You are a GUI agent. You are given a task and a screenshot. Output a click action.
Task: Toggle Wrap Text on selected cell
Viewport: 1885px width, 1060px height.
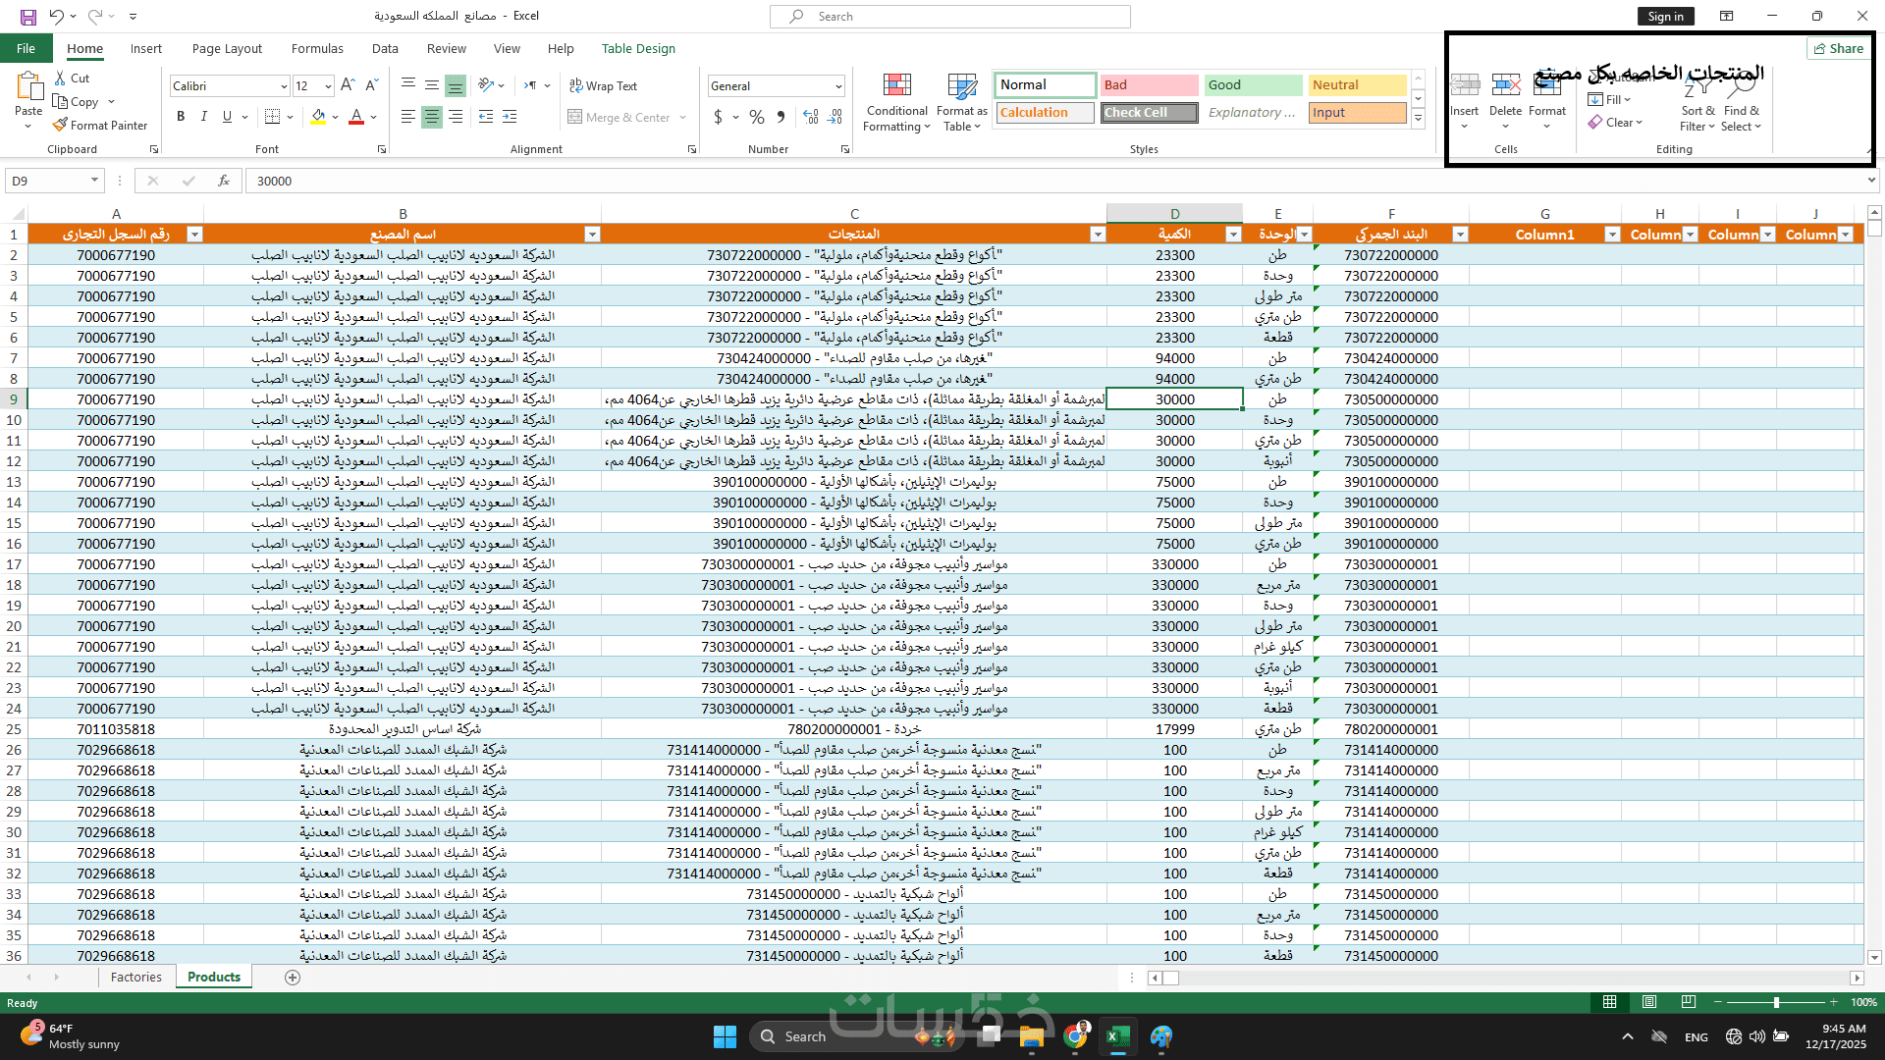click(604, 86)
